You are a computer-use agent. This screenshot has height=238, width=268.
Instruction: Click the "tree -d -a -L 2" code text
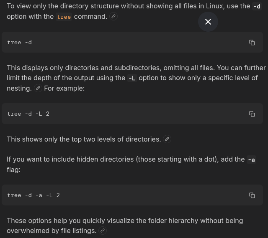point(33,195)
